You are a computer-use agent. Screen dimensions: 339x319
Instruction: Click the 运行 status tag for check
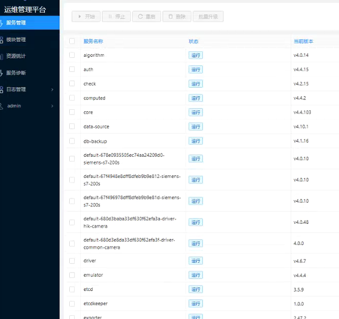pyautogui.click(x=196, y=84)
